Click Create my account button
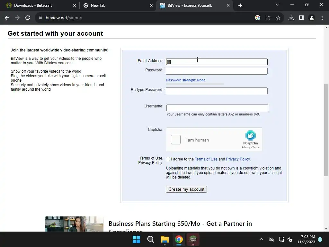This screenshot has height=247, width=329. (186, 189)
